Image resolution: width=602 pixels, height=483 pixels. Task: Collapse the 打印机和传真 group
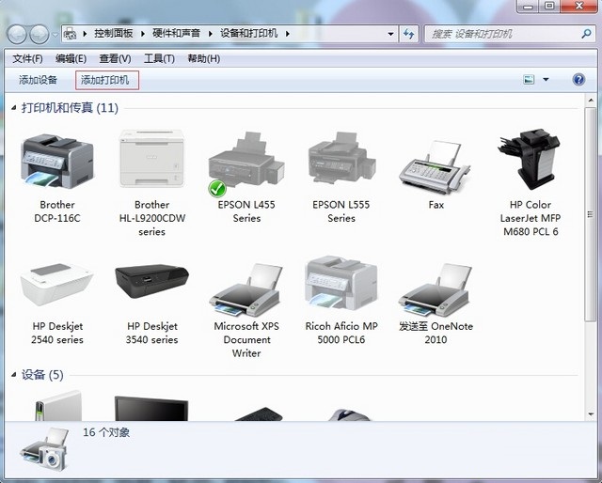(12, 109)
